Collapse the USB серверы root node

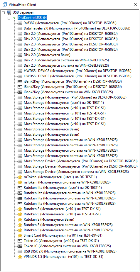[4, 12]
